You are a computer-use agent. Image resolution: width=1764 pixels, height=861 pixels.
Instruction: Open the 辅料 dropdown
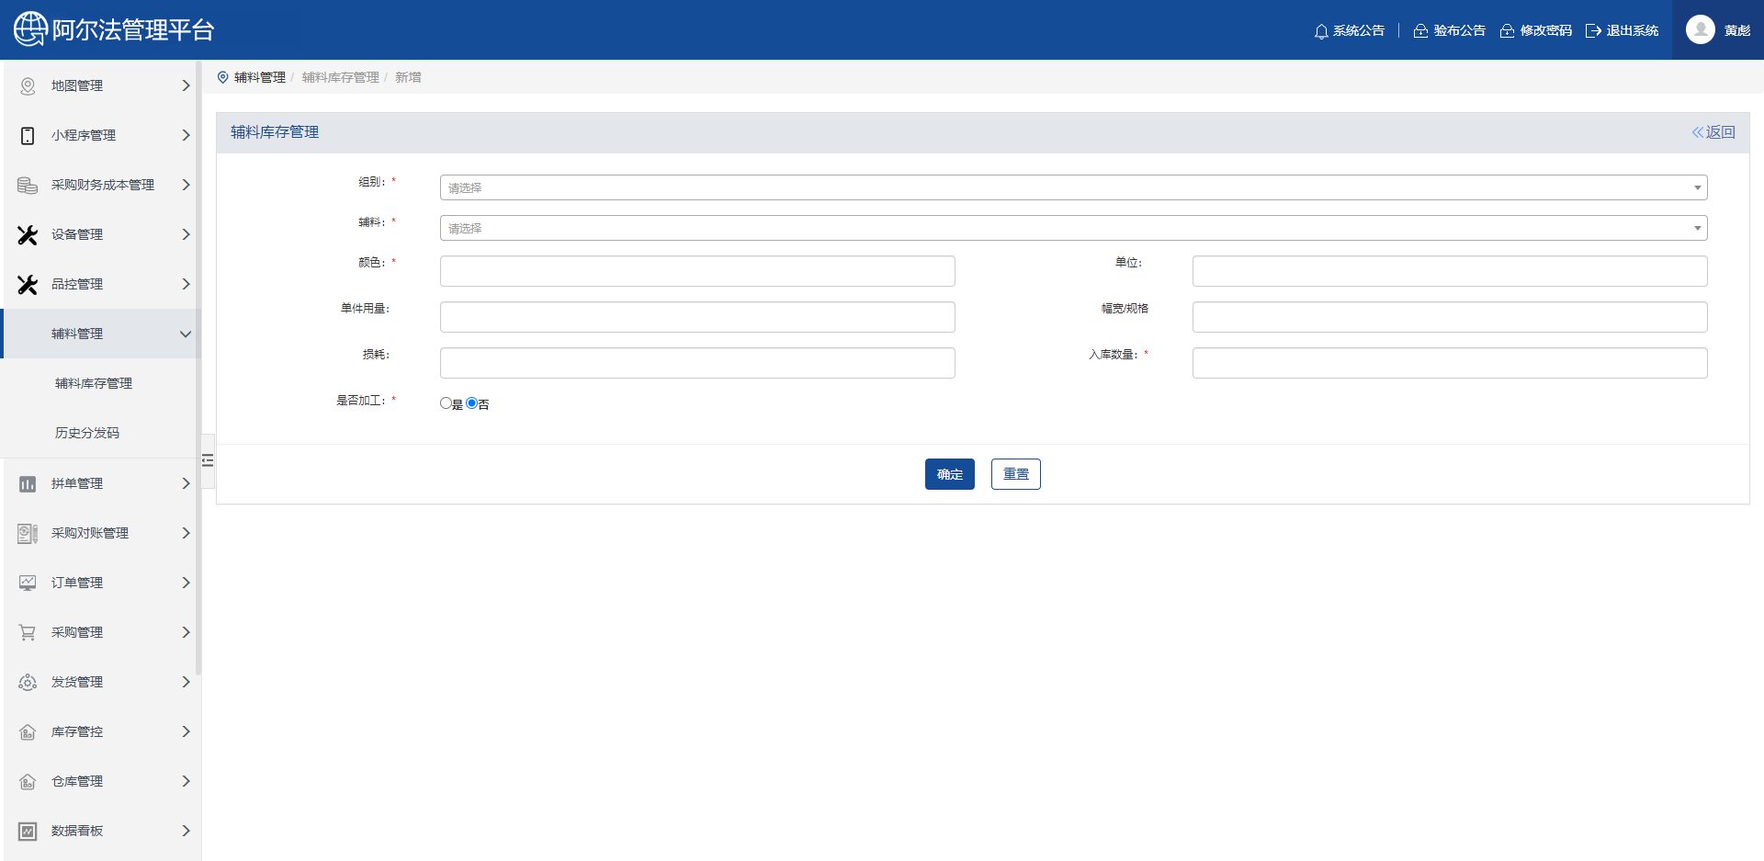1073,228
